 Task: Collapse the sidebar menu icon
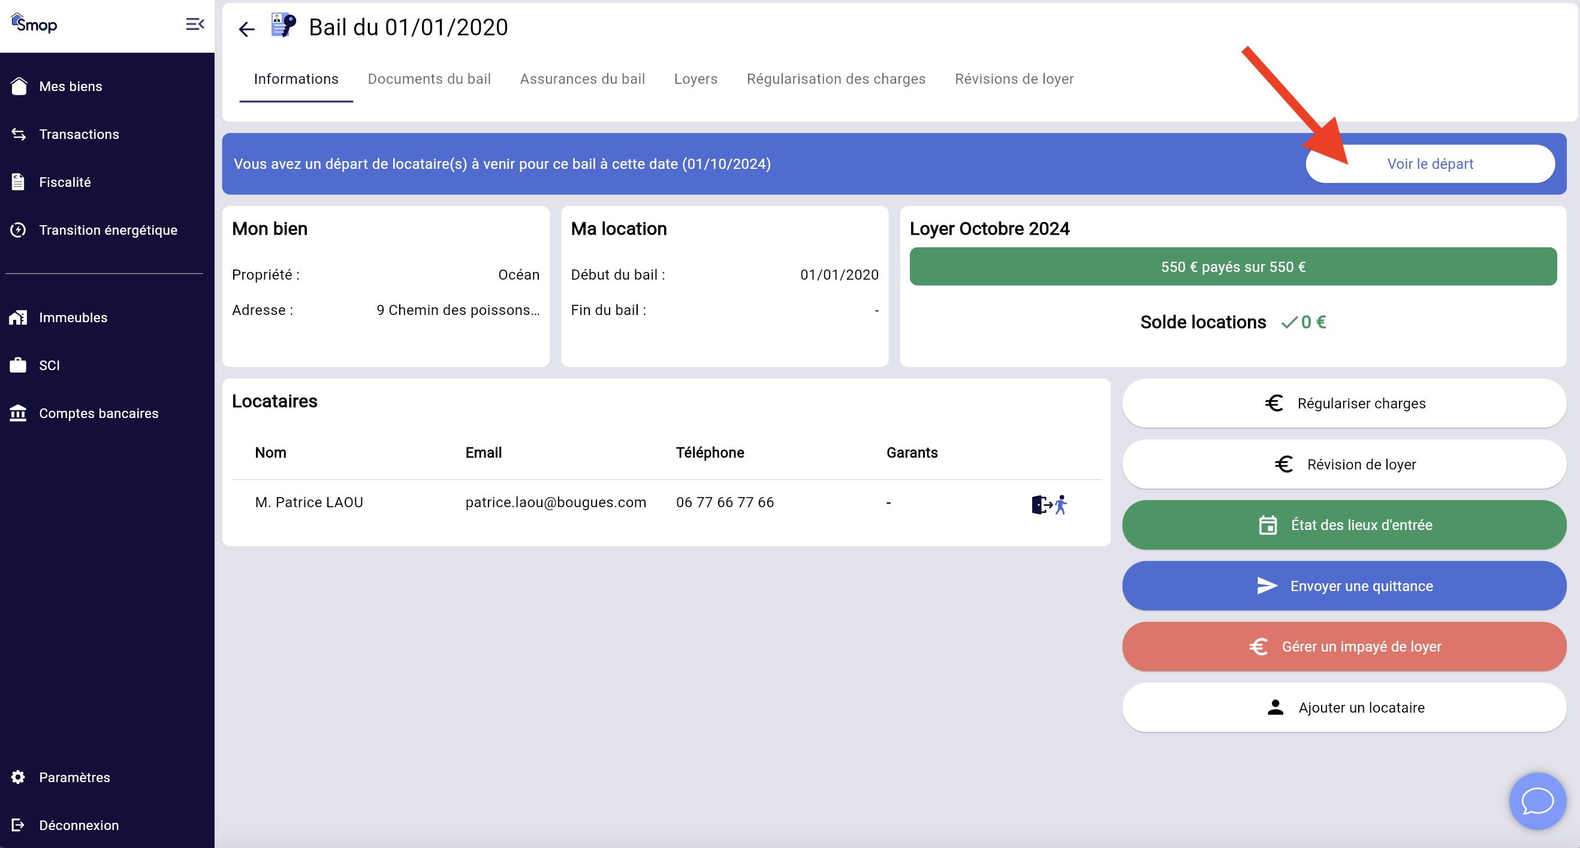[194, 25]
